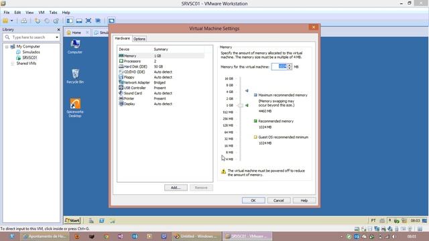Viewport: 429px width, 241px height.
Task: Open the library search filter dropdown
Action: (57, 37)
